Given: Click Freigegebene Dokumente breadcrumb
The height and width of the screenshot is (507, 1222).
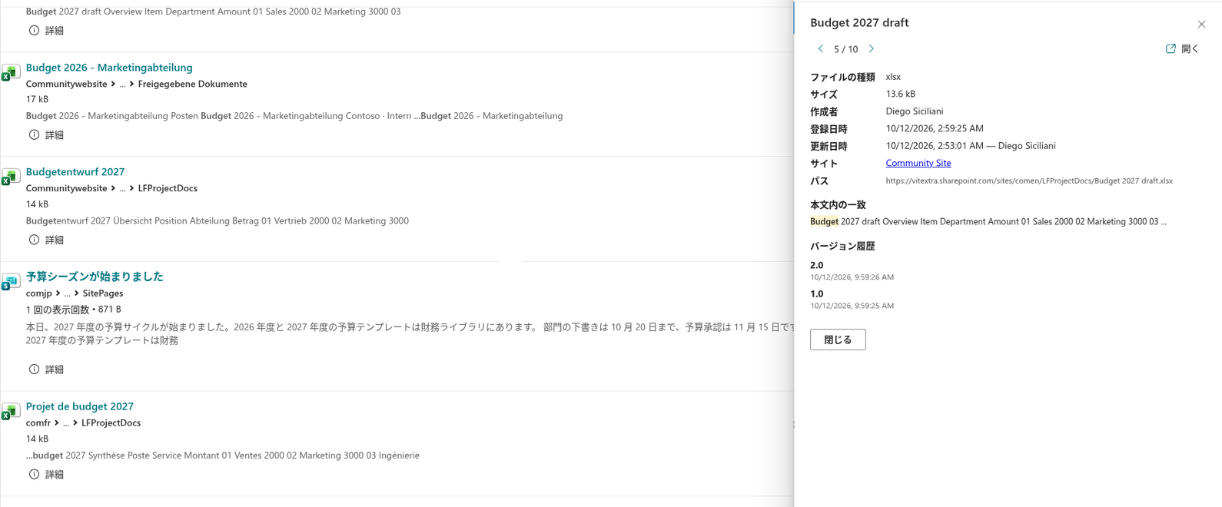Looking at the screenshot, I should [x=193, y=84].
